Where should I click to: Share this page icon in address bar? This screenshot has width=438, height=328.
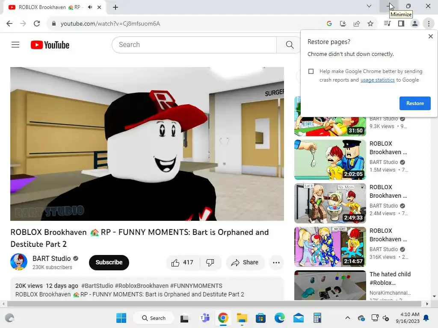pos(357,24)
